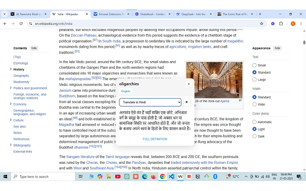
Task: Select Standard width option
Action: (x=254, y=97)
